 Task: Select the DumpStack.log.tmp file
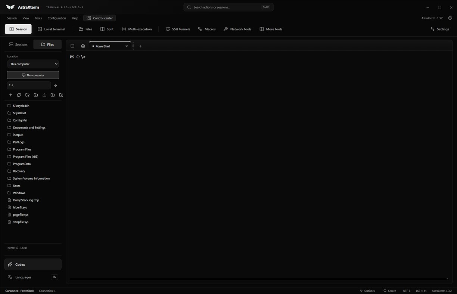pos(33,200)
